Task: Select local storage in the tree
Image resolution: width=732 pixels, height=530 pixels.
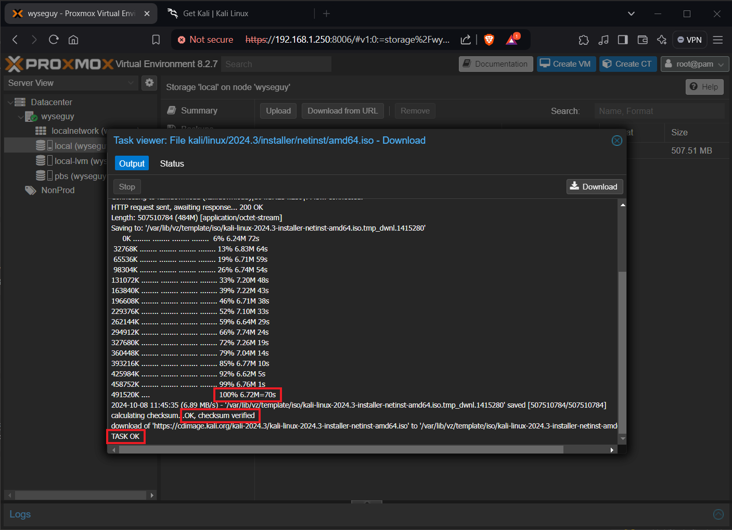Action: (x=80, y=146)
